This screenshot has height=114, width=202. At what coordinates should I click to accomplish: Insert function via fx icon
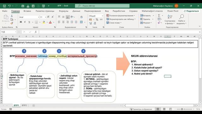point(36,32)
